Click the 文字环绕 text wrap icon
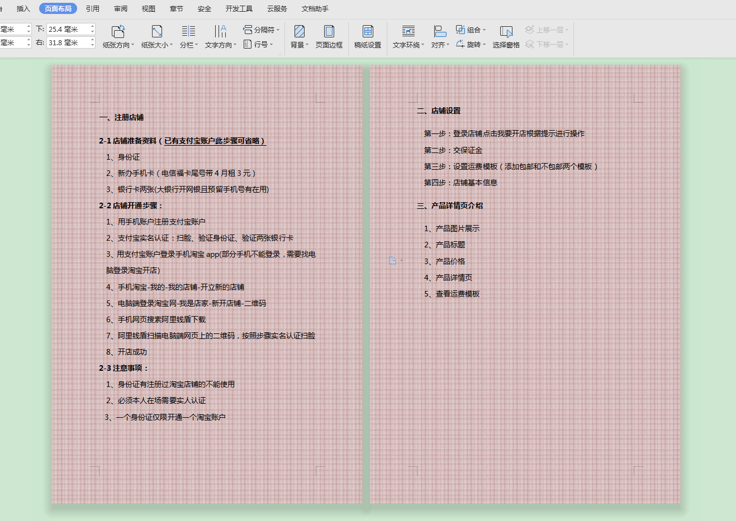The height and width of the screenshot is (521, 736). [x=409, y=32]
